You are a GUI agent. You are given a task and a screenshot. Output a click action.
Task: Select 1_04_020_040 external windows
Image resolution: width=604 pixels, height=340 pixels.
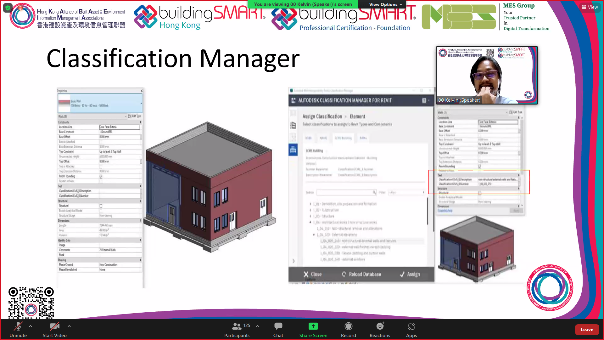pos(343,259)
